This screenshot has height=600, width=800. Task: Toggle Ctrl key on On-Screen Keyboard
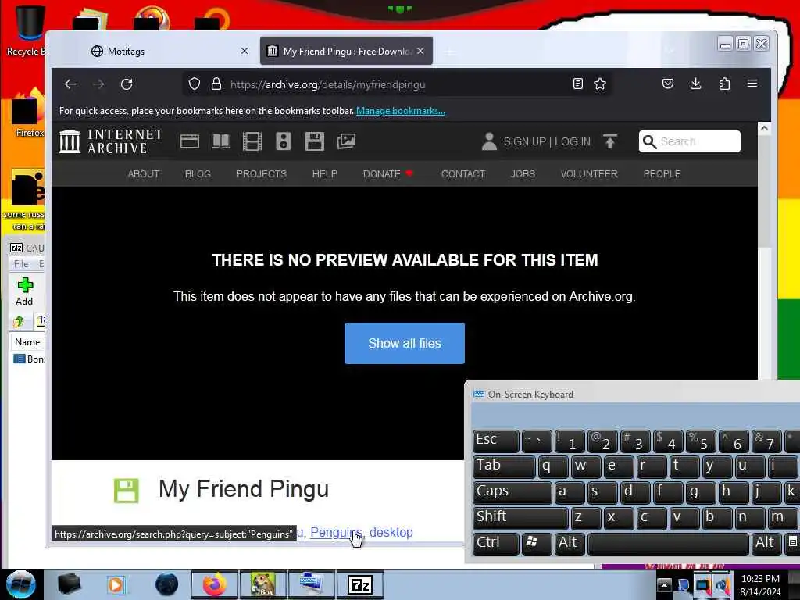pos(496,544)
